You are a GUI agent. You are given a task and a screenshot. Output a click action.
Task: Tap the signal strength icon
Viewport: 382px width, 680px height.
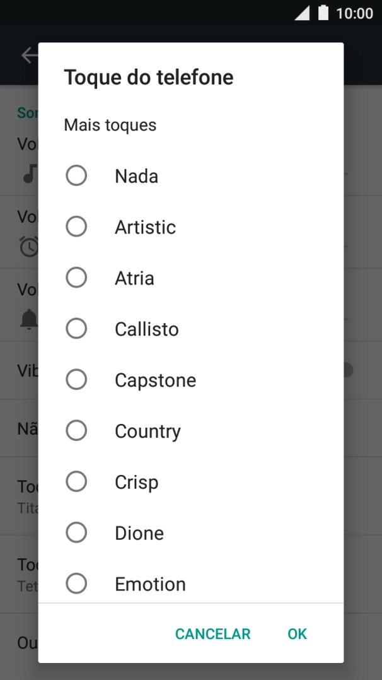click(302, 13)
